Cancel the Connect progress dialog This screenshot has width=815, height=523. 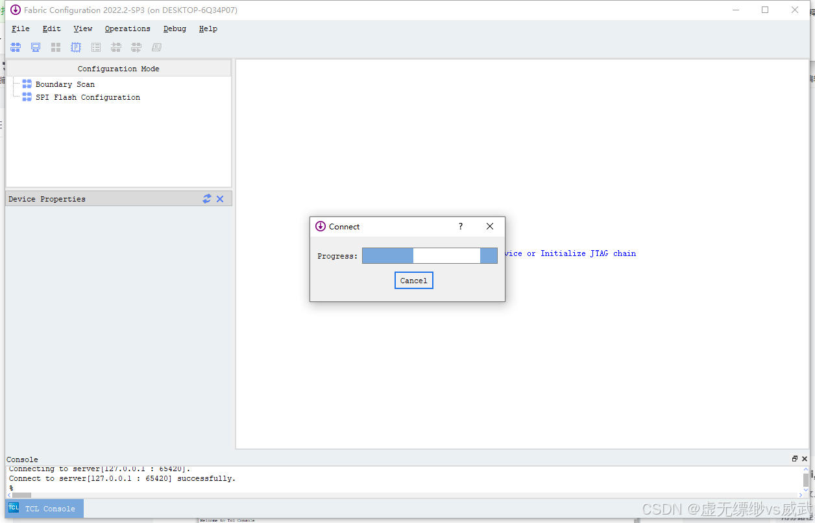pos(414,281)
